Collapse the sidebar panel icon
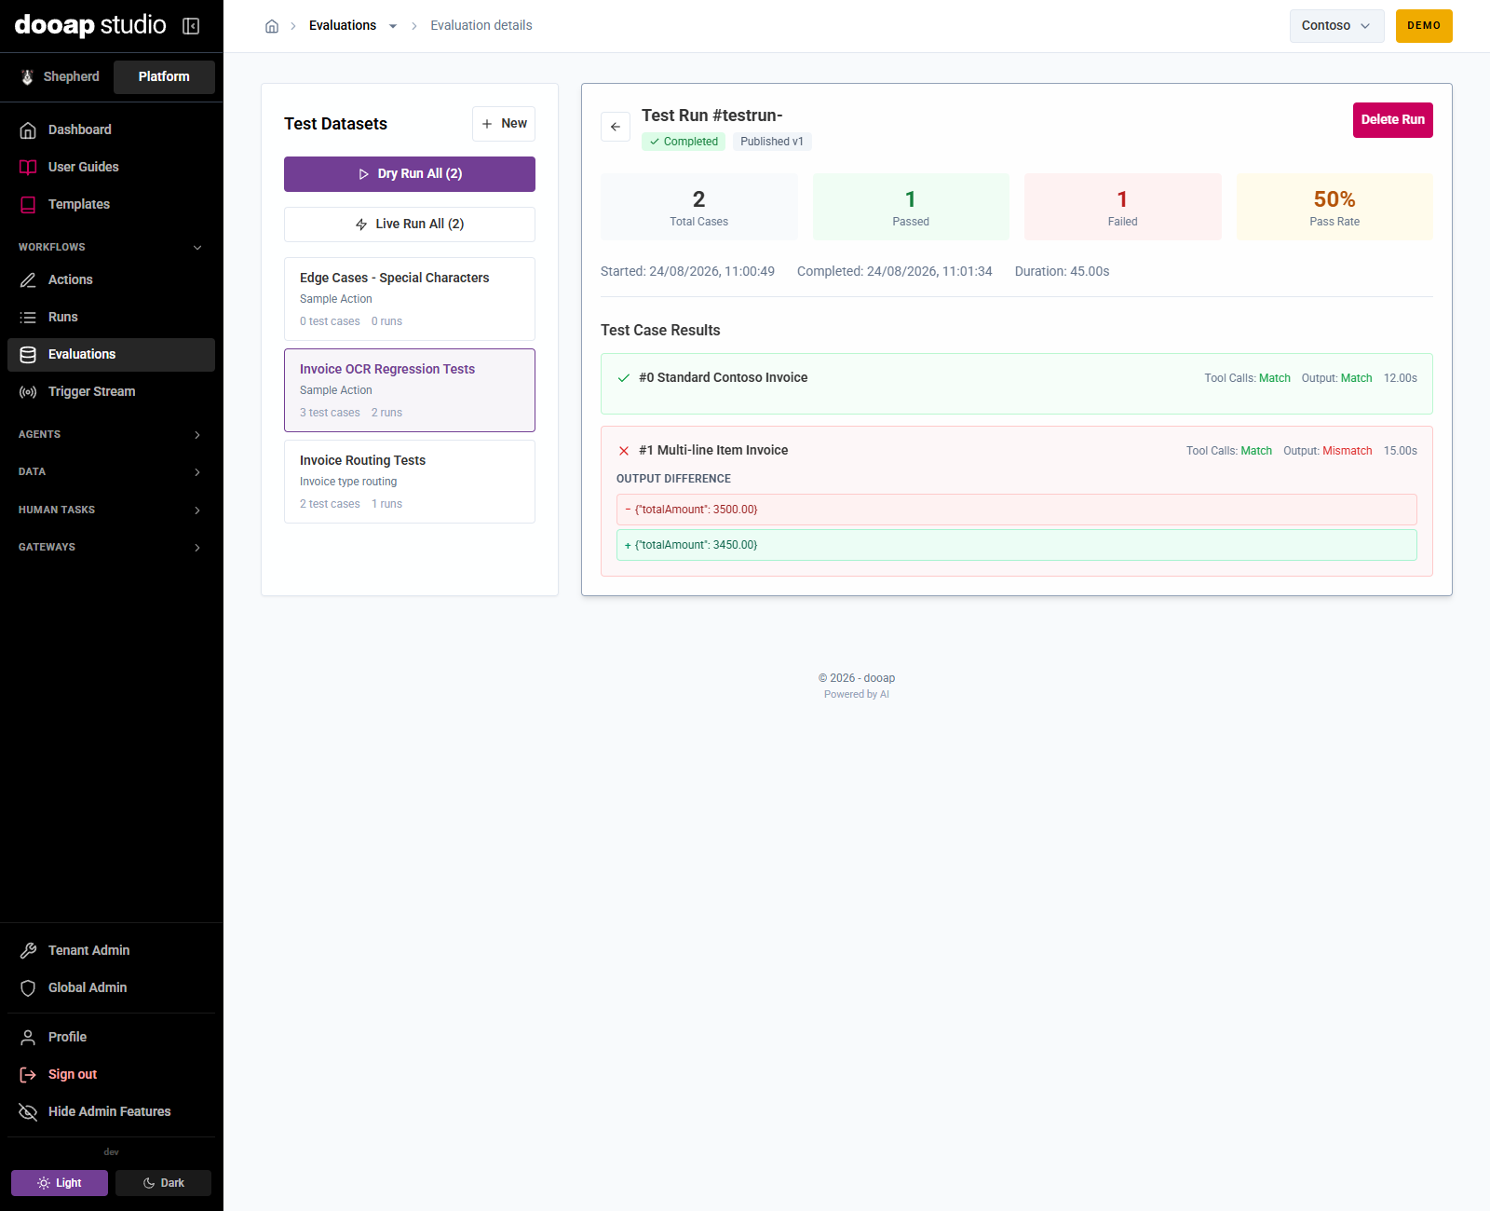Image resolution: width=1490 pixels, height=1211 pixels. [x=191, y=26]
